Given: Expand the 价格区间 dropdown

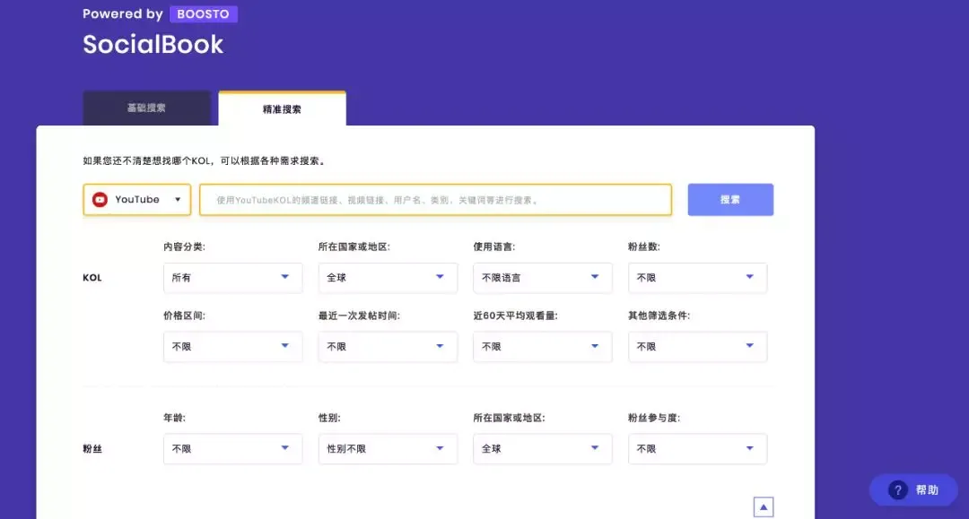Looking at the screenshot, I should pos(232,347).
